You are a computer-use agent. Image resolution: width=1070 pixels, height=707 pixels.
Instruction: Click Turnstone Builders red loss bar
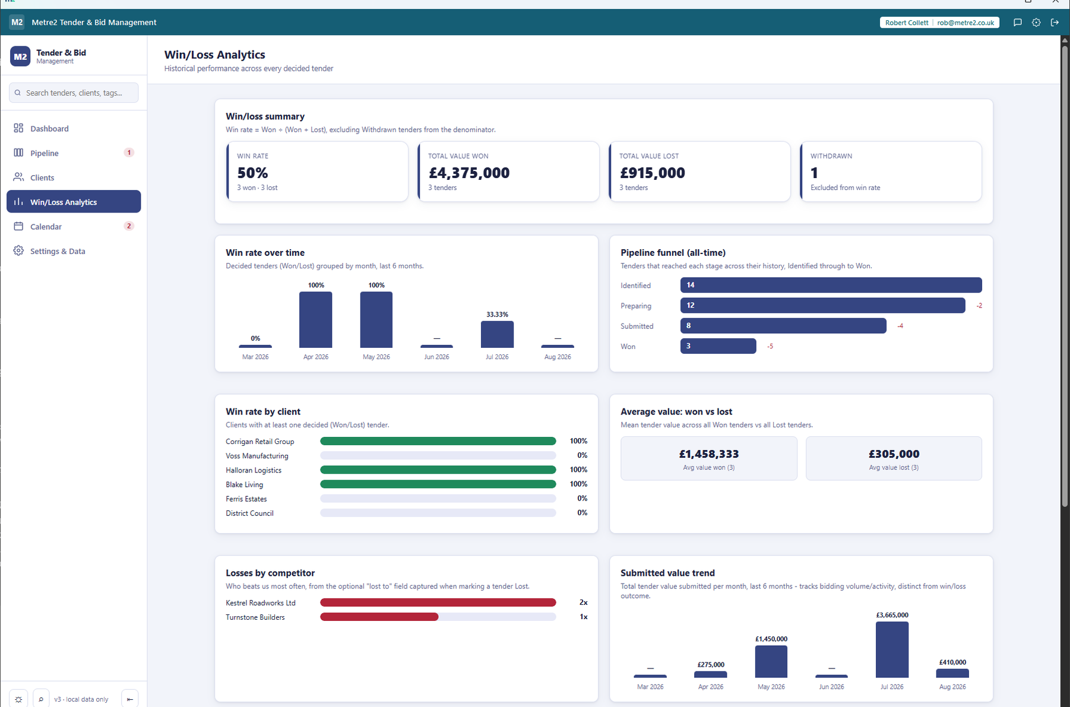[x=379, y=617]
